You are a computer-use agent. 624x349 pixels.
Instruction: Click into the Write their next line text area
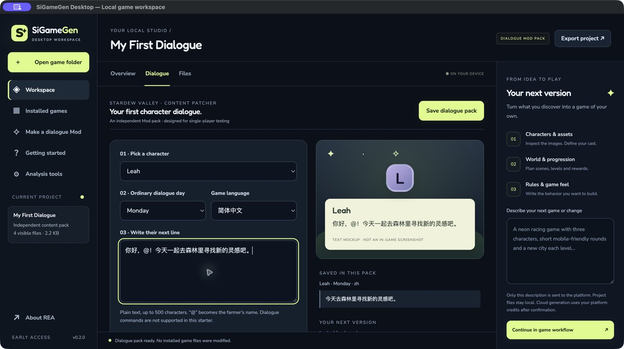click(x=208, y=271)
